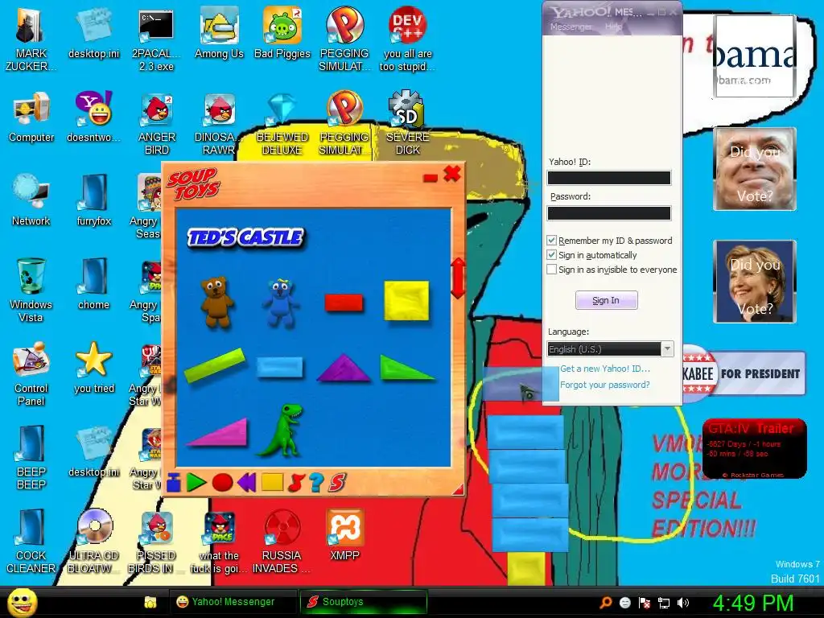Viewport: 824px width, 618px height.
Task: Select the SEVERE DICK gear desktop icon
Action: pyautogui.click(x=408, y=123)
